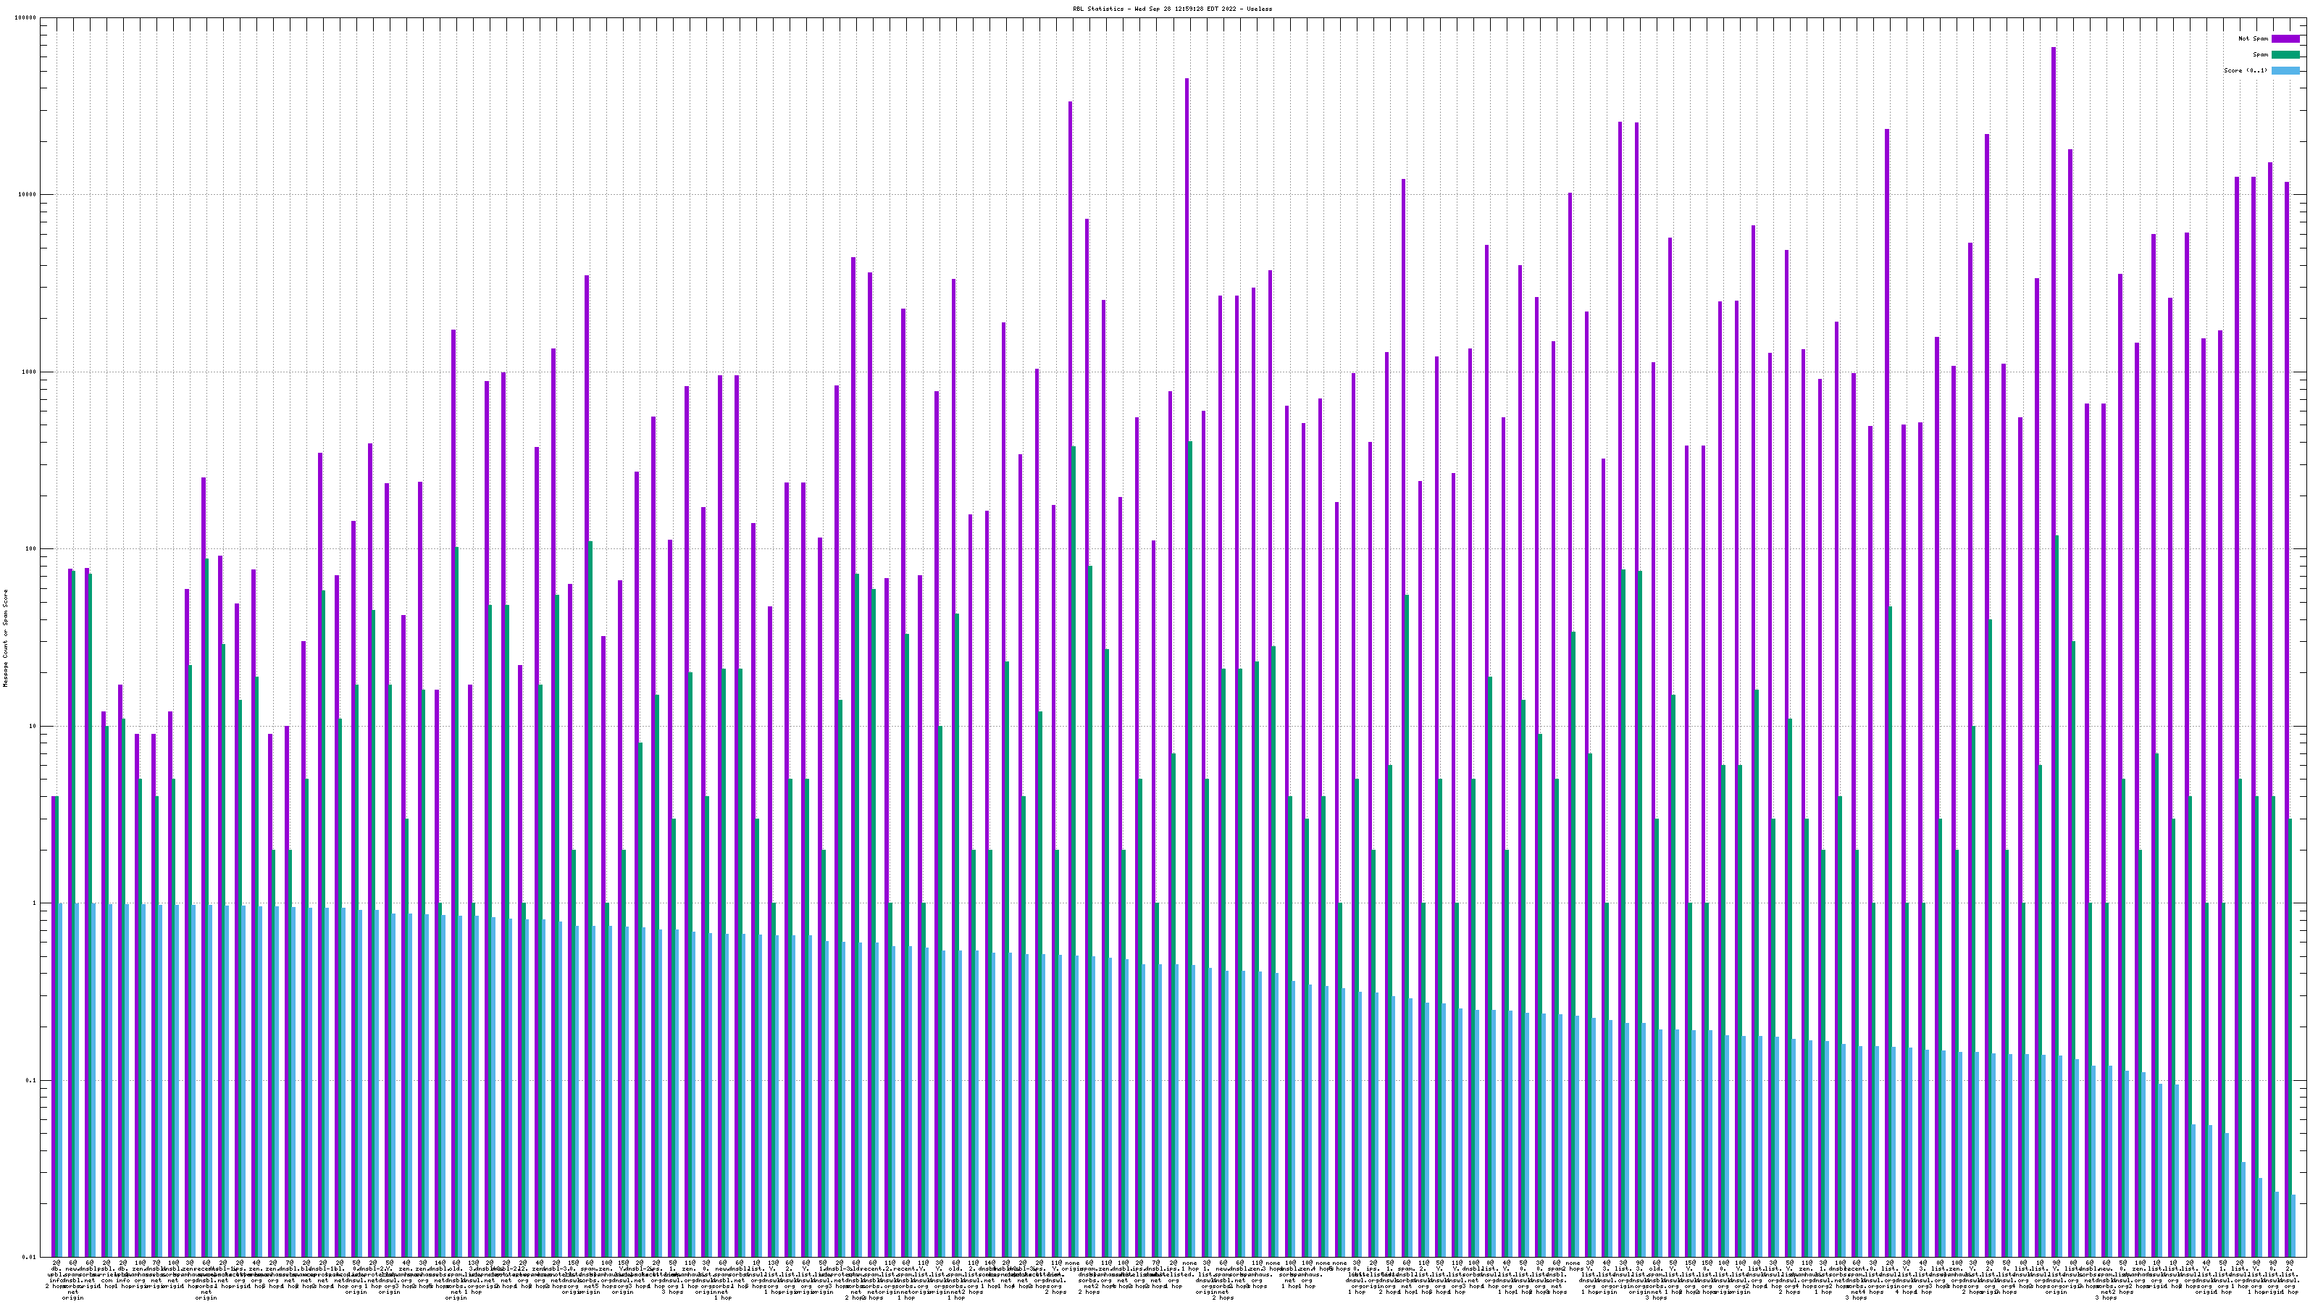2318x1304 pixels.
Task: Click the 10 y-axis tick label
Action: pyautogui.click(x=33, y=726)
